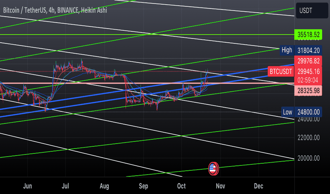Click the Aug label on time axis
This screenshot has width=330, height=194.
click(x=104, y=186)
